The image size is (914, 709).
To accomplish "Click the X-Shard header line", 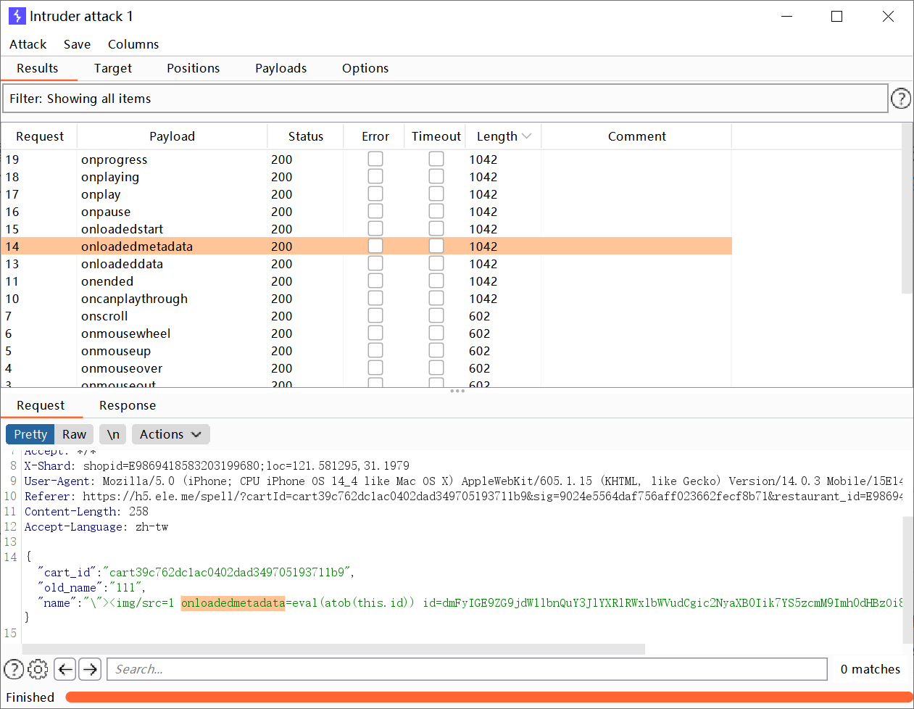I will pyautogui.click(x=217, y=466).
